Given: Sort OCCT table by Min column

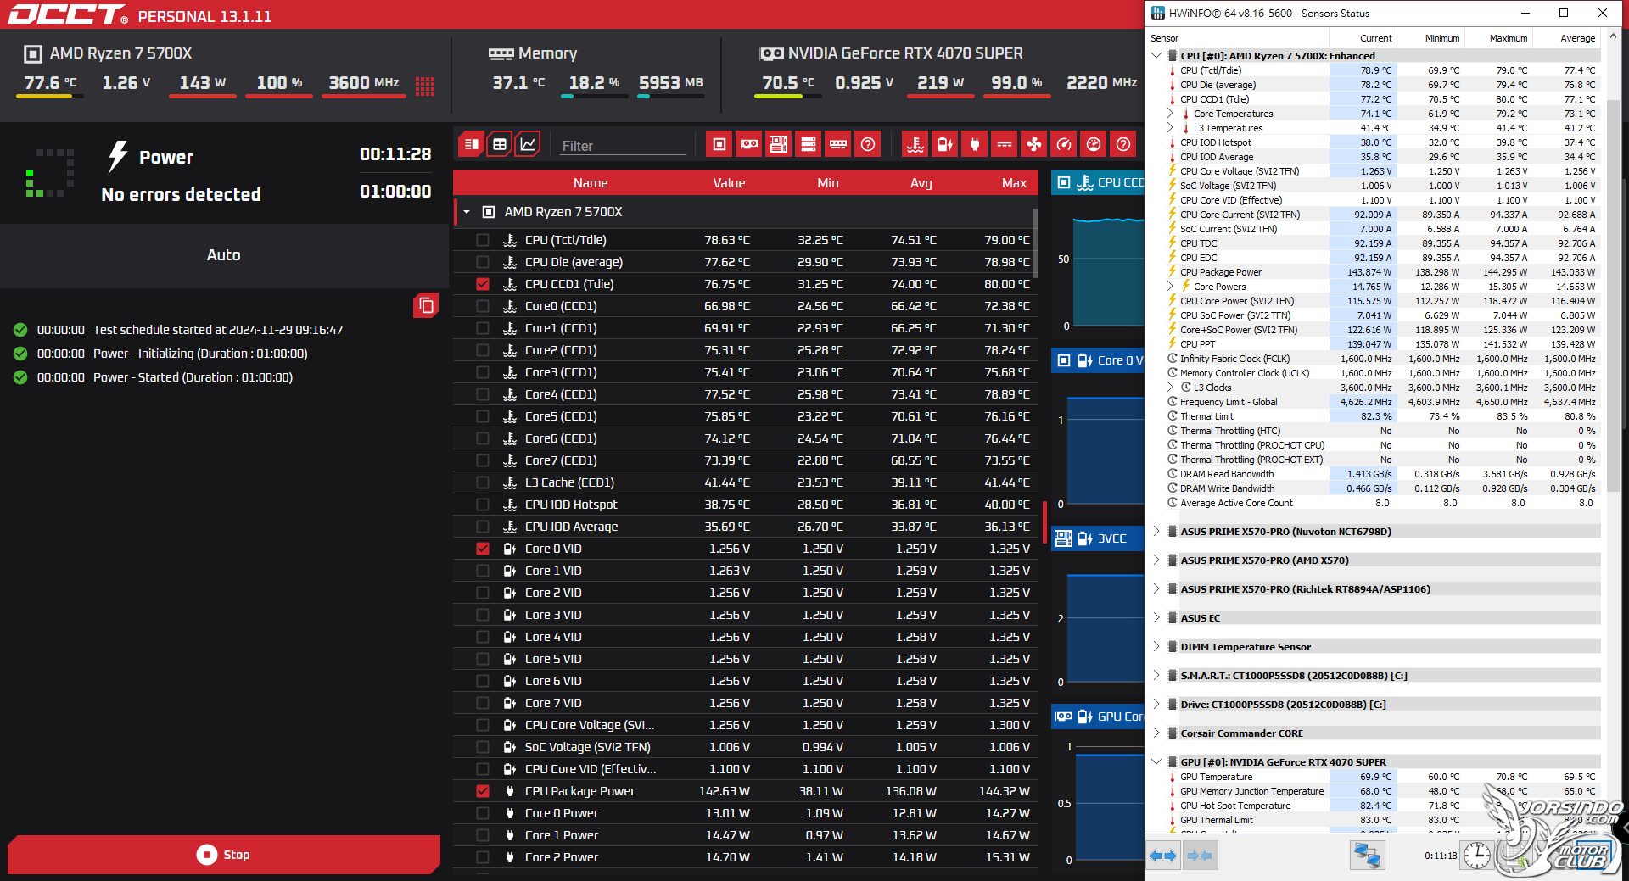Looking at the screenshot, I should [828, 183].
